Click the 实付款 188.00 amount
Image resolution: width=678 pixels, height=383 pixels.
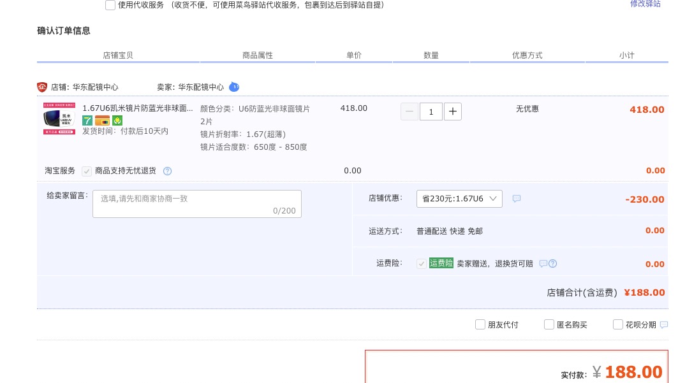click(x=634, y=372)
